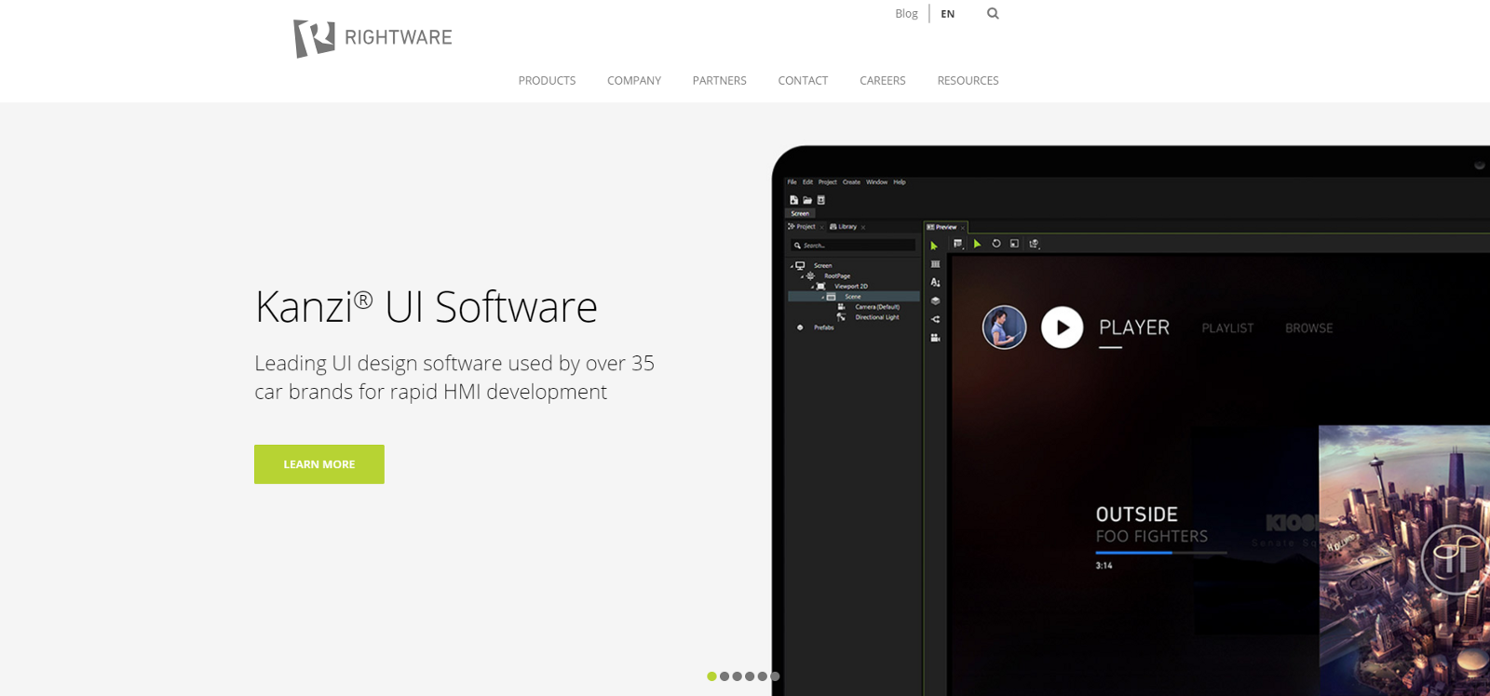Collapse the RootPage tree node
Image resolution: width=1490 pixels, height=696 pixels.
pyautogui.click(x=802, y=276)
